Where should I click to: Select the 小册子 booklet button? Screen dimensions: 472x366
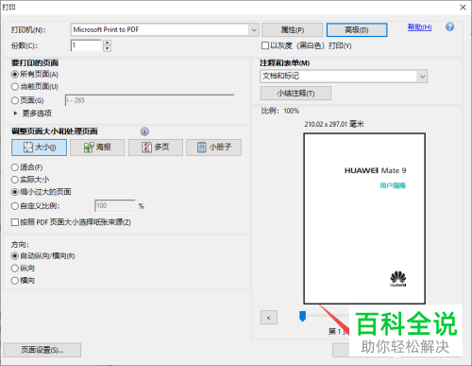point(213,148)
